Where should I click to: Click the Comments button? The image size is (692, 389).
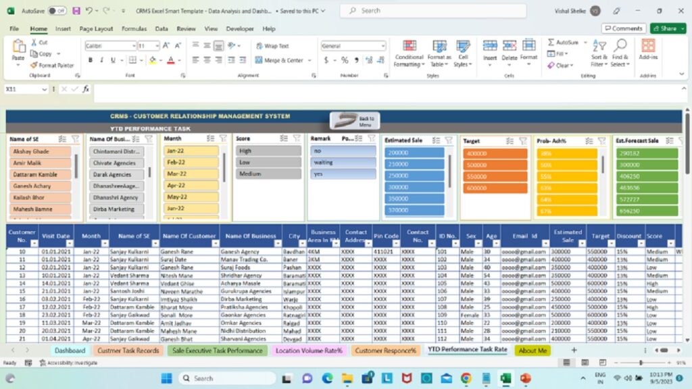click(x=624, y=28)
